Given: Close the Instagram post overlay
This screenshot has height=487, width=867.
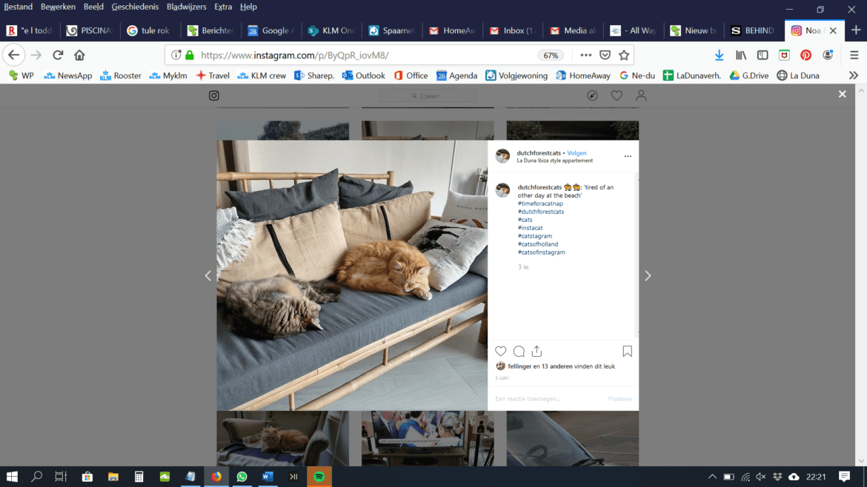Looking at the screenshot, I should [842, 95].
